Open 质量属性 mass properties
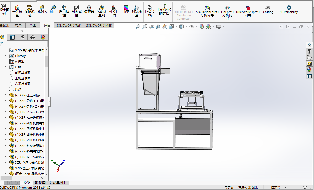 pos(64,11)
